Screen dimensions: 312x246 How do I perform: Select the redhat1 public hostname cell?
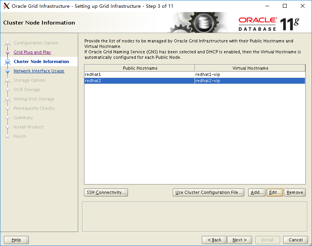139,74
